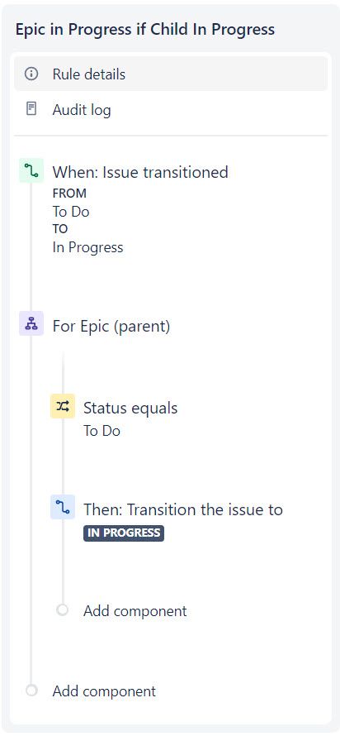
Task: Add component inside the Epic branch
Action: coord(135,610)
